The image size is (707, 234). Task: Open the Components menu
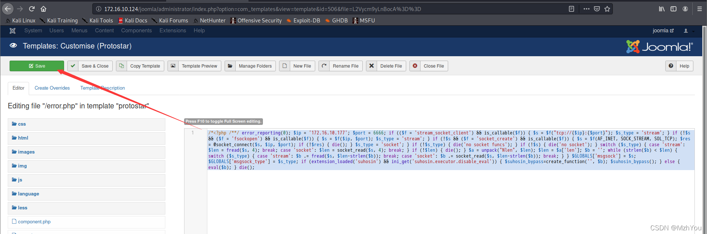(x=137, y=30)
